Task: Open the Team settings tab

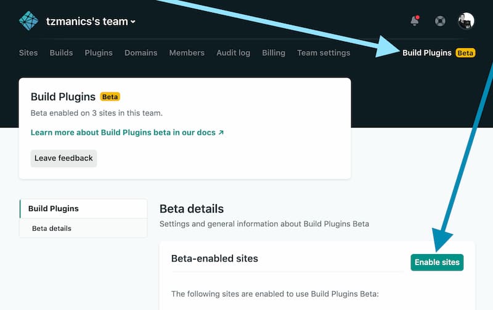Action: pos(324,53)
